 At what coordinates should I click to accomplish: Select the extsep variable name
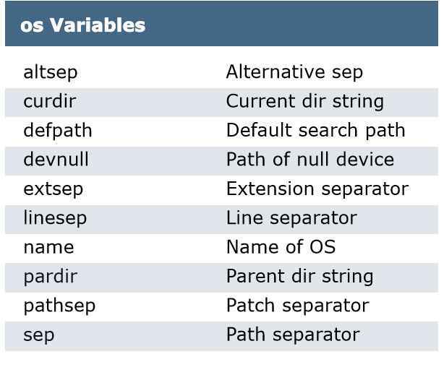[53, 189]
